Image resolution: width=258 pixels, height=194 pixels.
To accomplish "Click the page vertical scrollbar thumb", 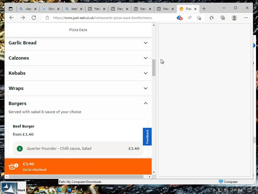I will pos(154,68).
